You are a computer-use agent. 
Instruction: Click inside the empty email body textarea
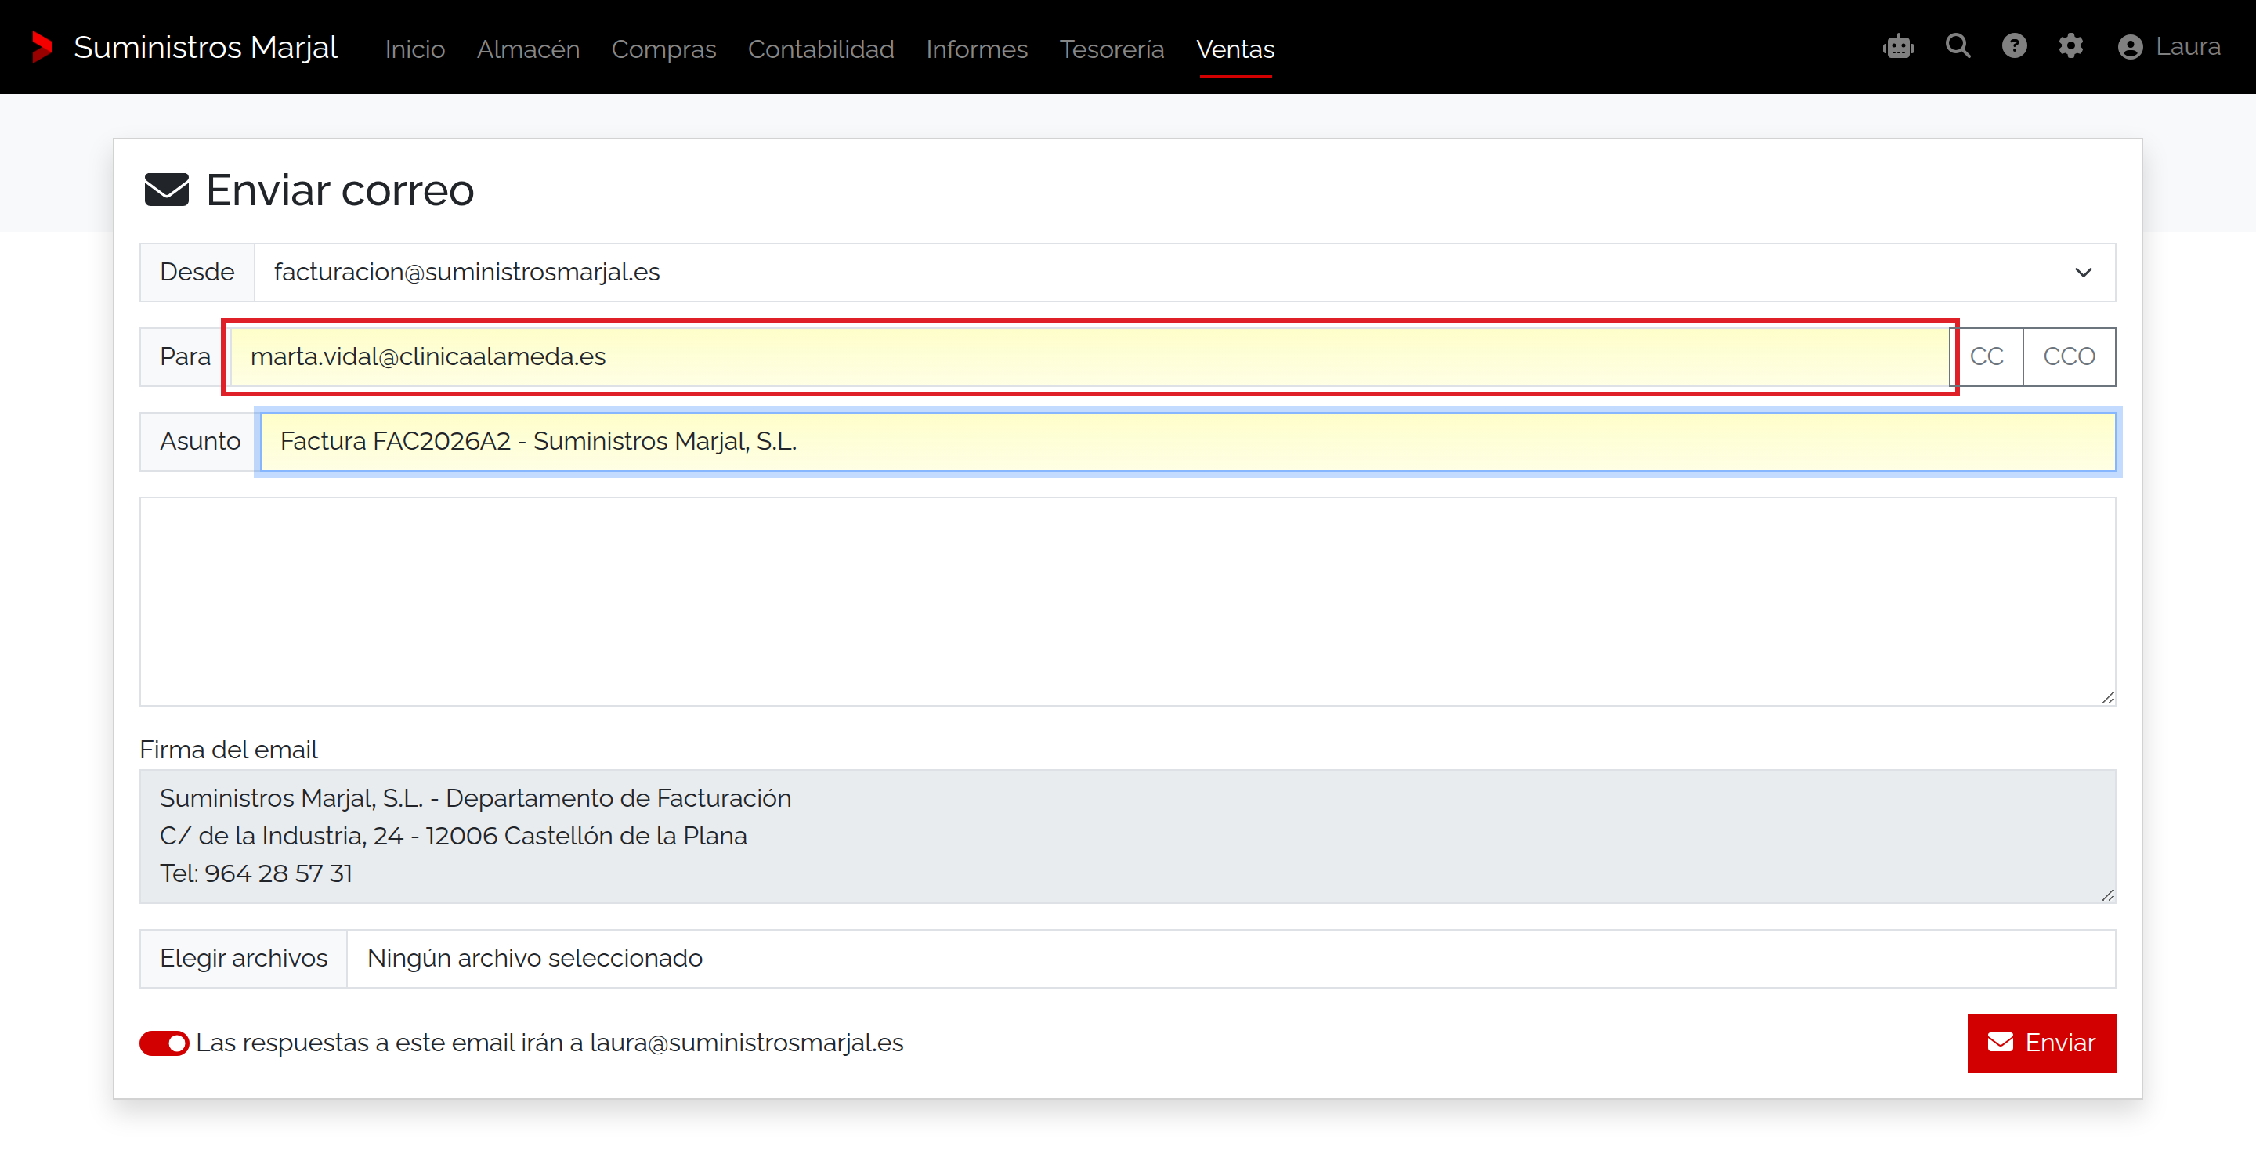click(1128, 602)
